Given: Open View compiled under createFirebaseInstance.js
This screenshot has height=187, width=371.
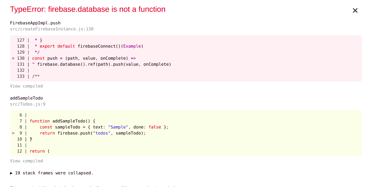Looking at the screenshot, I should [x=26, y=86].
